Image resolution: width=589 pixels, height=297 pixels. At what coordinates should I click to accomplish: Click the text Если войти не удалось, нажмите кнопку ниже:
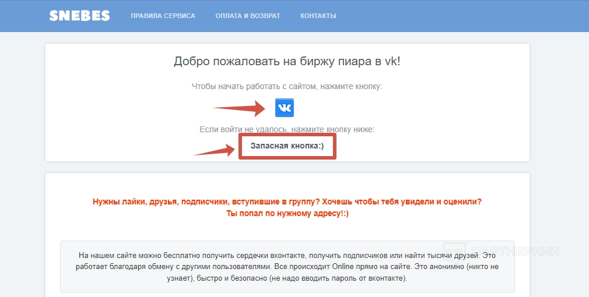287,129
